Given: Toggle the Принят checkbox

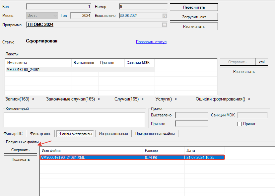Looking at the screenshot, I should (240, 124).
